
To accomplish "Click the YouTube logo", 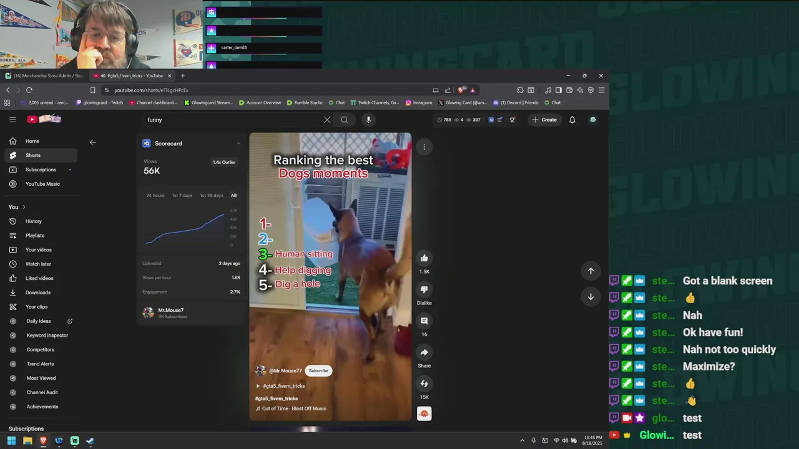I will tap(44, 119).
